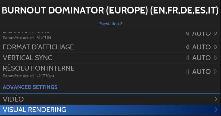Select the AUTO value of Résolution interne

tap(201, 72)
